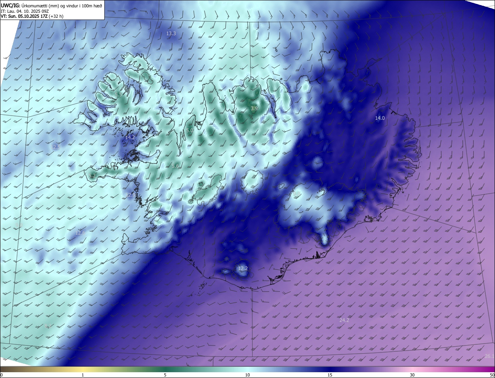Click the UWC/IG Úrkomumætti map title
This screenshot has width=495, height=378.
click(x=51, y=5)
